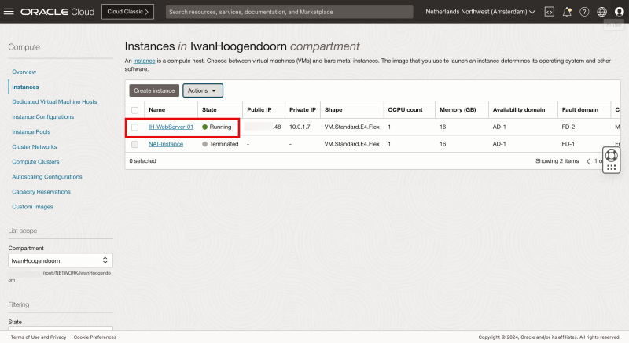Click the grid dots under support icon
Screen dimensions: 629x343
(612, 168)
